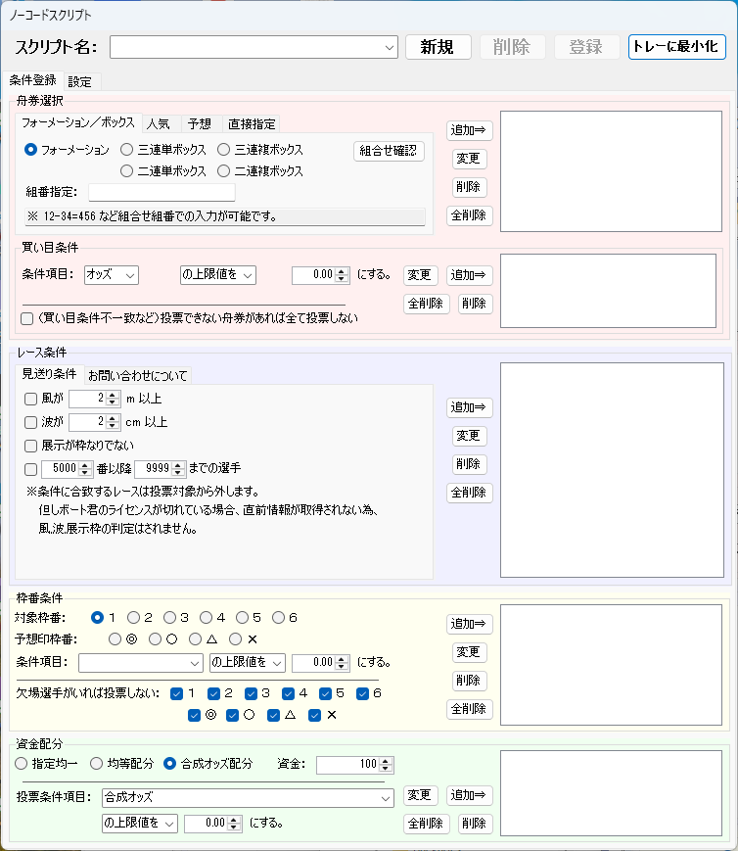Viewport: 738px width, 851px height.
Task: Select the 条件登録 tab
Action: point(33,80)
